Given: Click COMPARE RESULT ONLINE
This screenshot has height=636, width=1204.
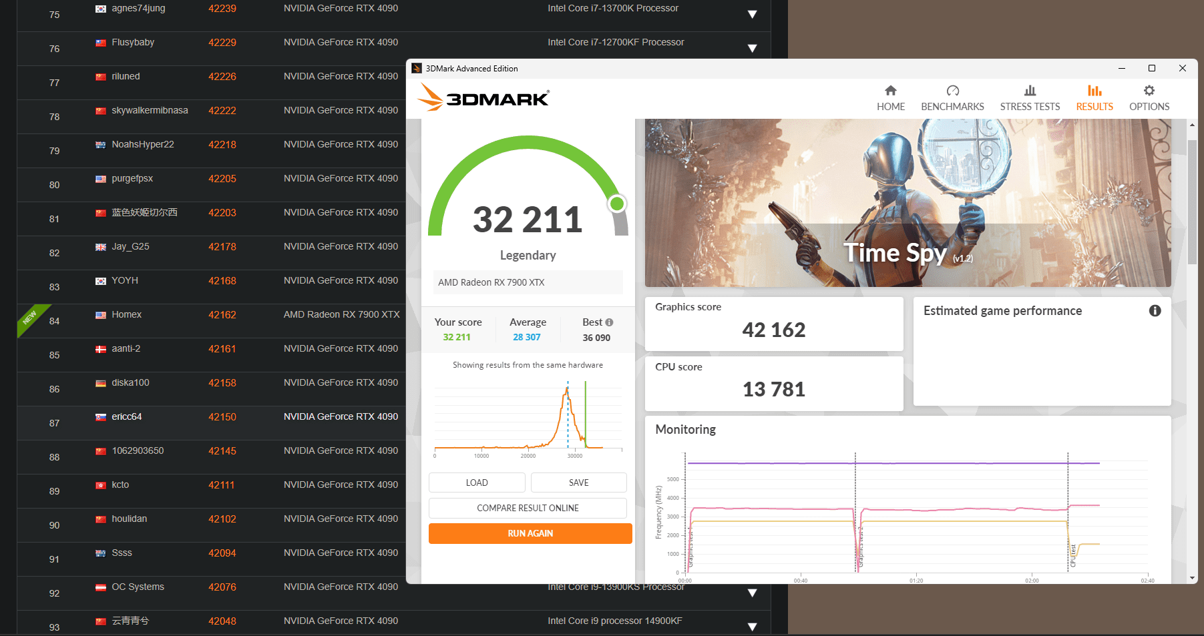Looking at the screenshot, I should coord(528,508).
